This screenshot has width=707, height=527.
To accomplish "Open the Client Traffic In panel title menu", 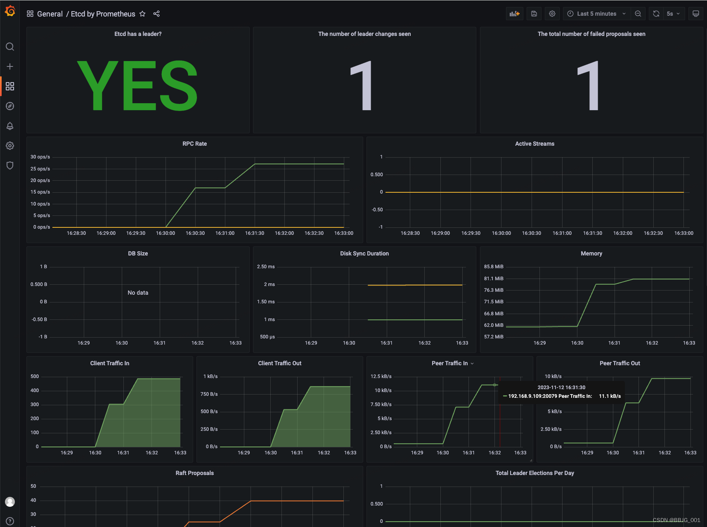I will pos(110,363).
